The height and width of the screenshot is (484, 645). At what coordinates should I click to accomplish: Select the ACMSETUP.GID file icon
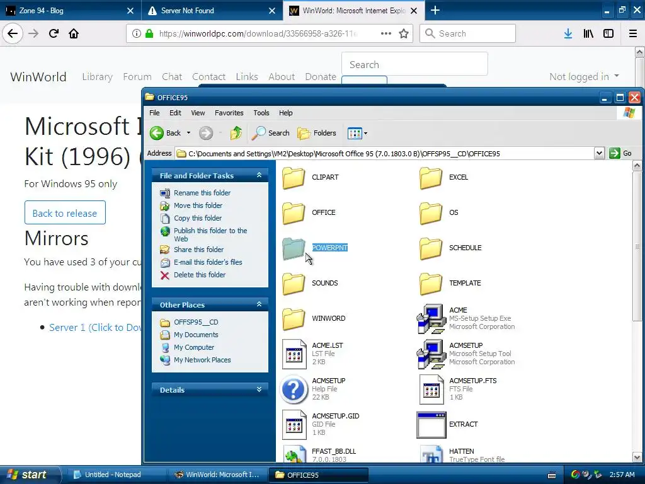tap(294, 425)
